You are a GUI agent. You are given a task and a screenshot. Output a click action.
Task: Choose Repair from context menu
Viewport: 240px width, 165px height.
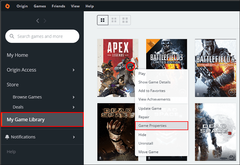pos(161,117)
